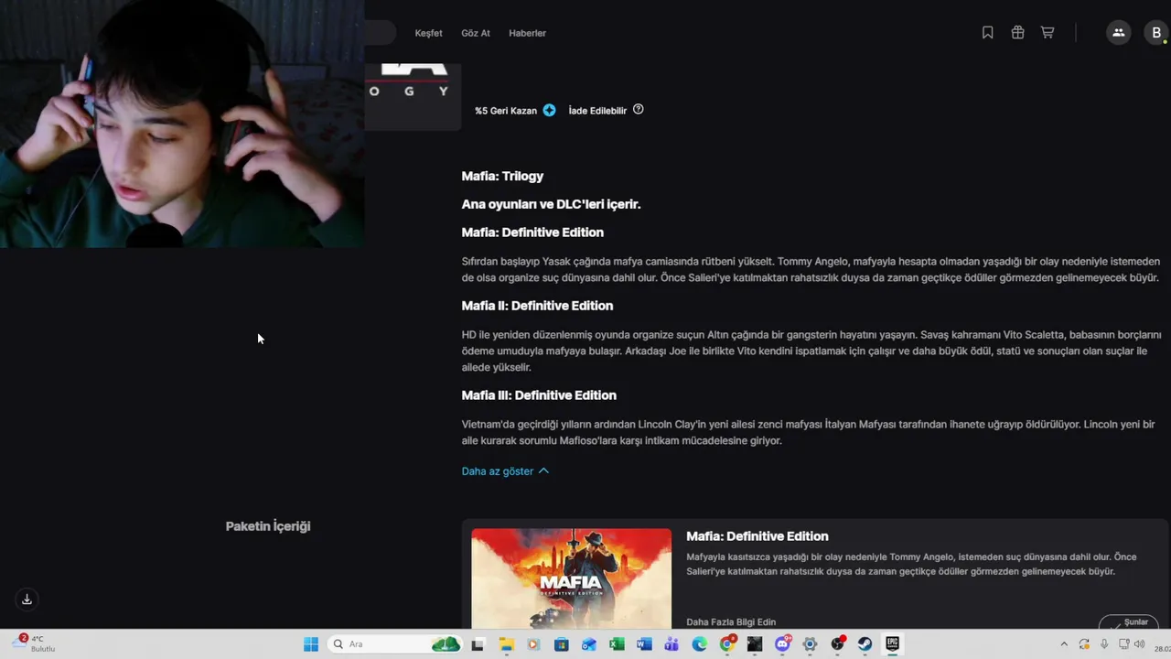Open the wishlist bookmark icon
1171x659 pixels.
[987, 33]
